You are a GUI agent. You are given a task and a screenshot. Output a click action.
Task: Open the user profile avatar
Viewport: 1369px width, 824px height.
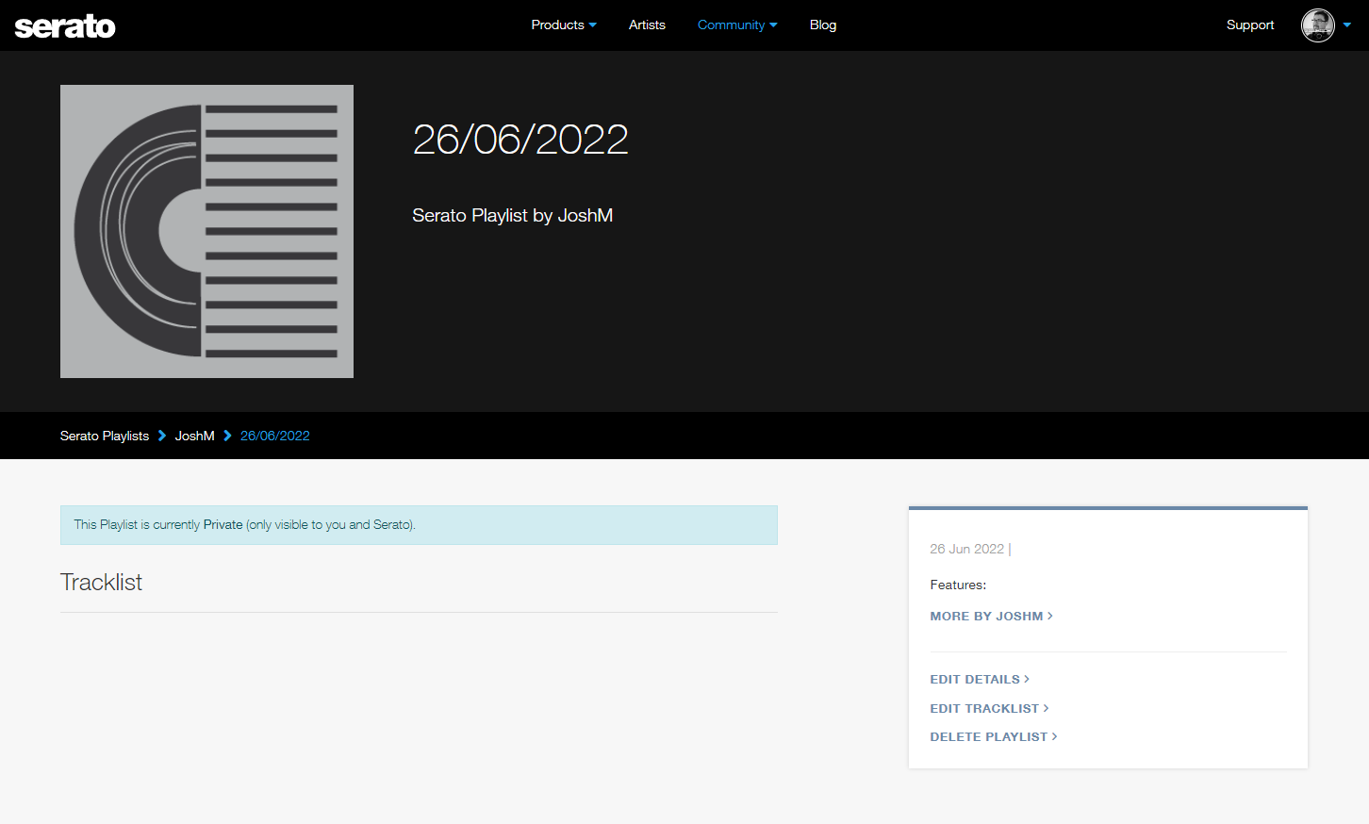tap(1318, 25)
